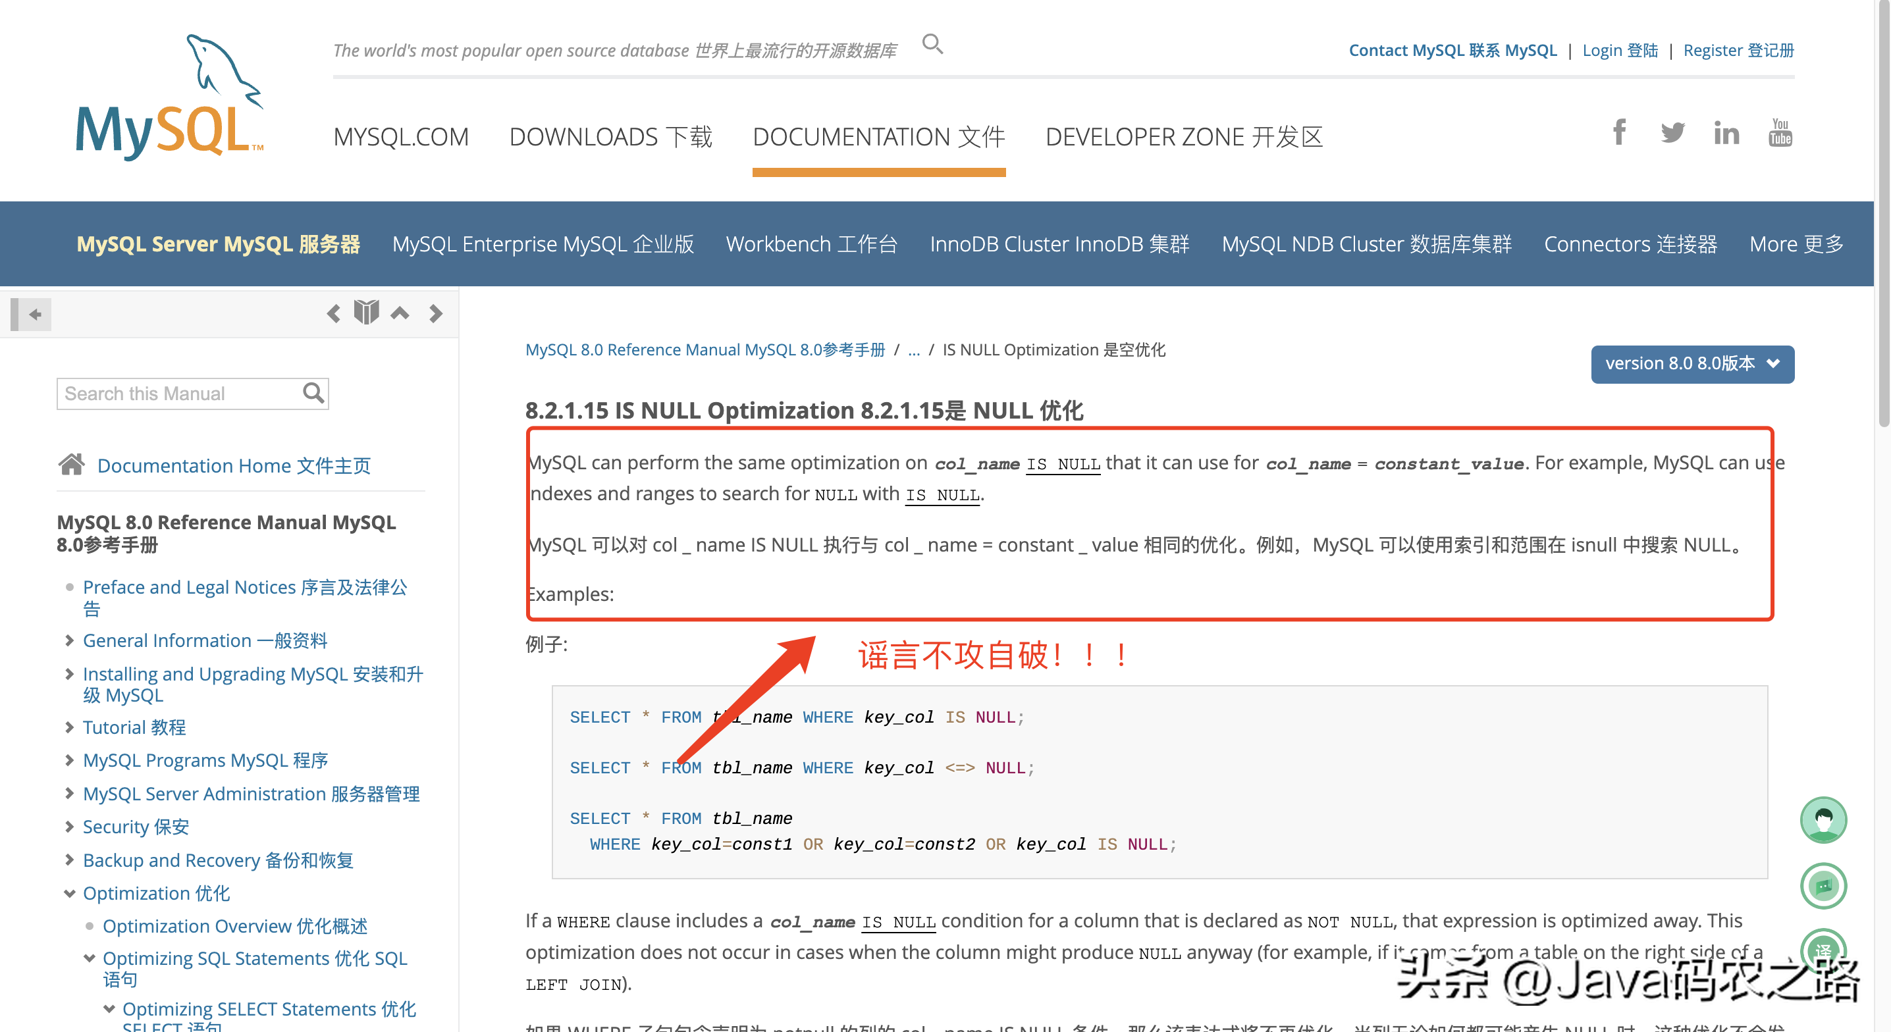
Task: Open MySQL Twitter bird icon
Action: [x=1672, y=133]
